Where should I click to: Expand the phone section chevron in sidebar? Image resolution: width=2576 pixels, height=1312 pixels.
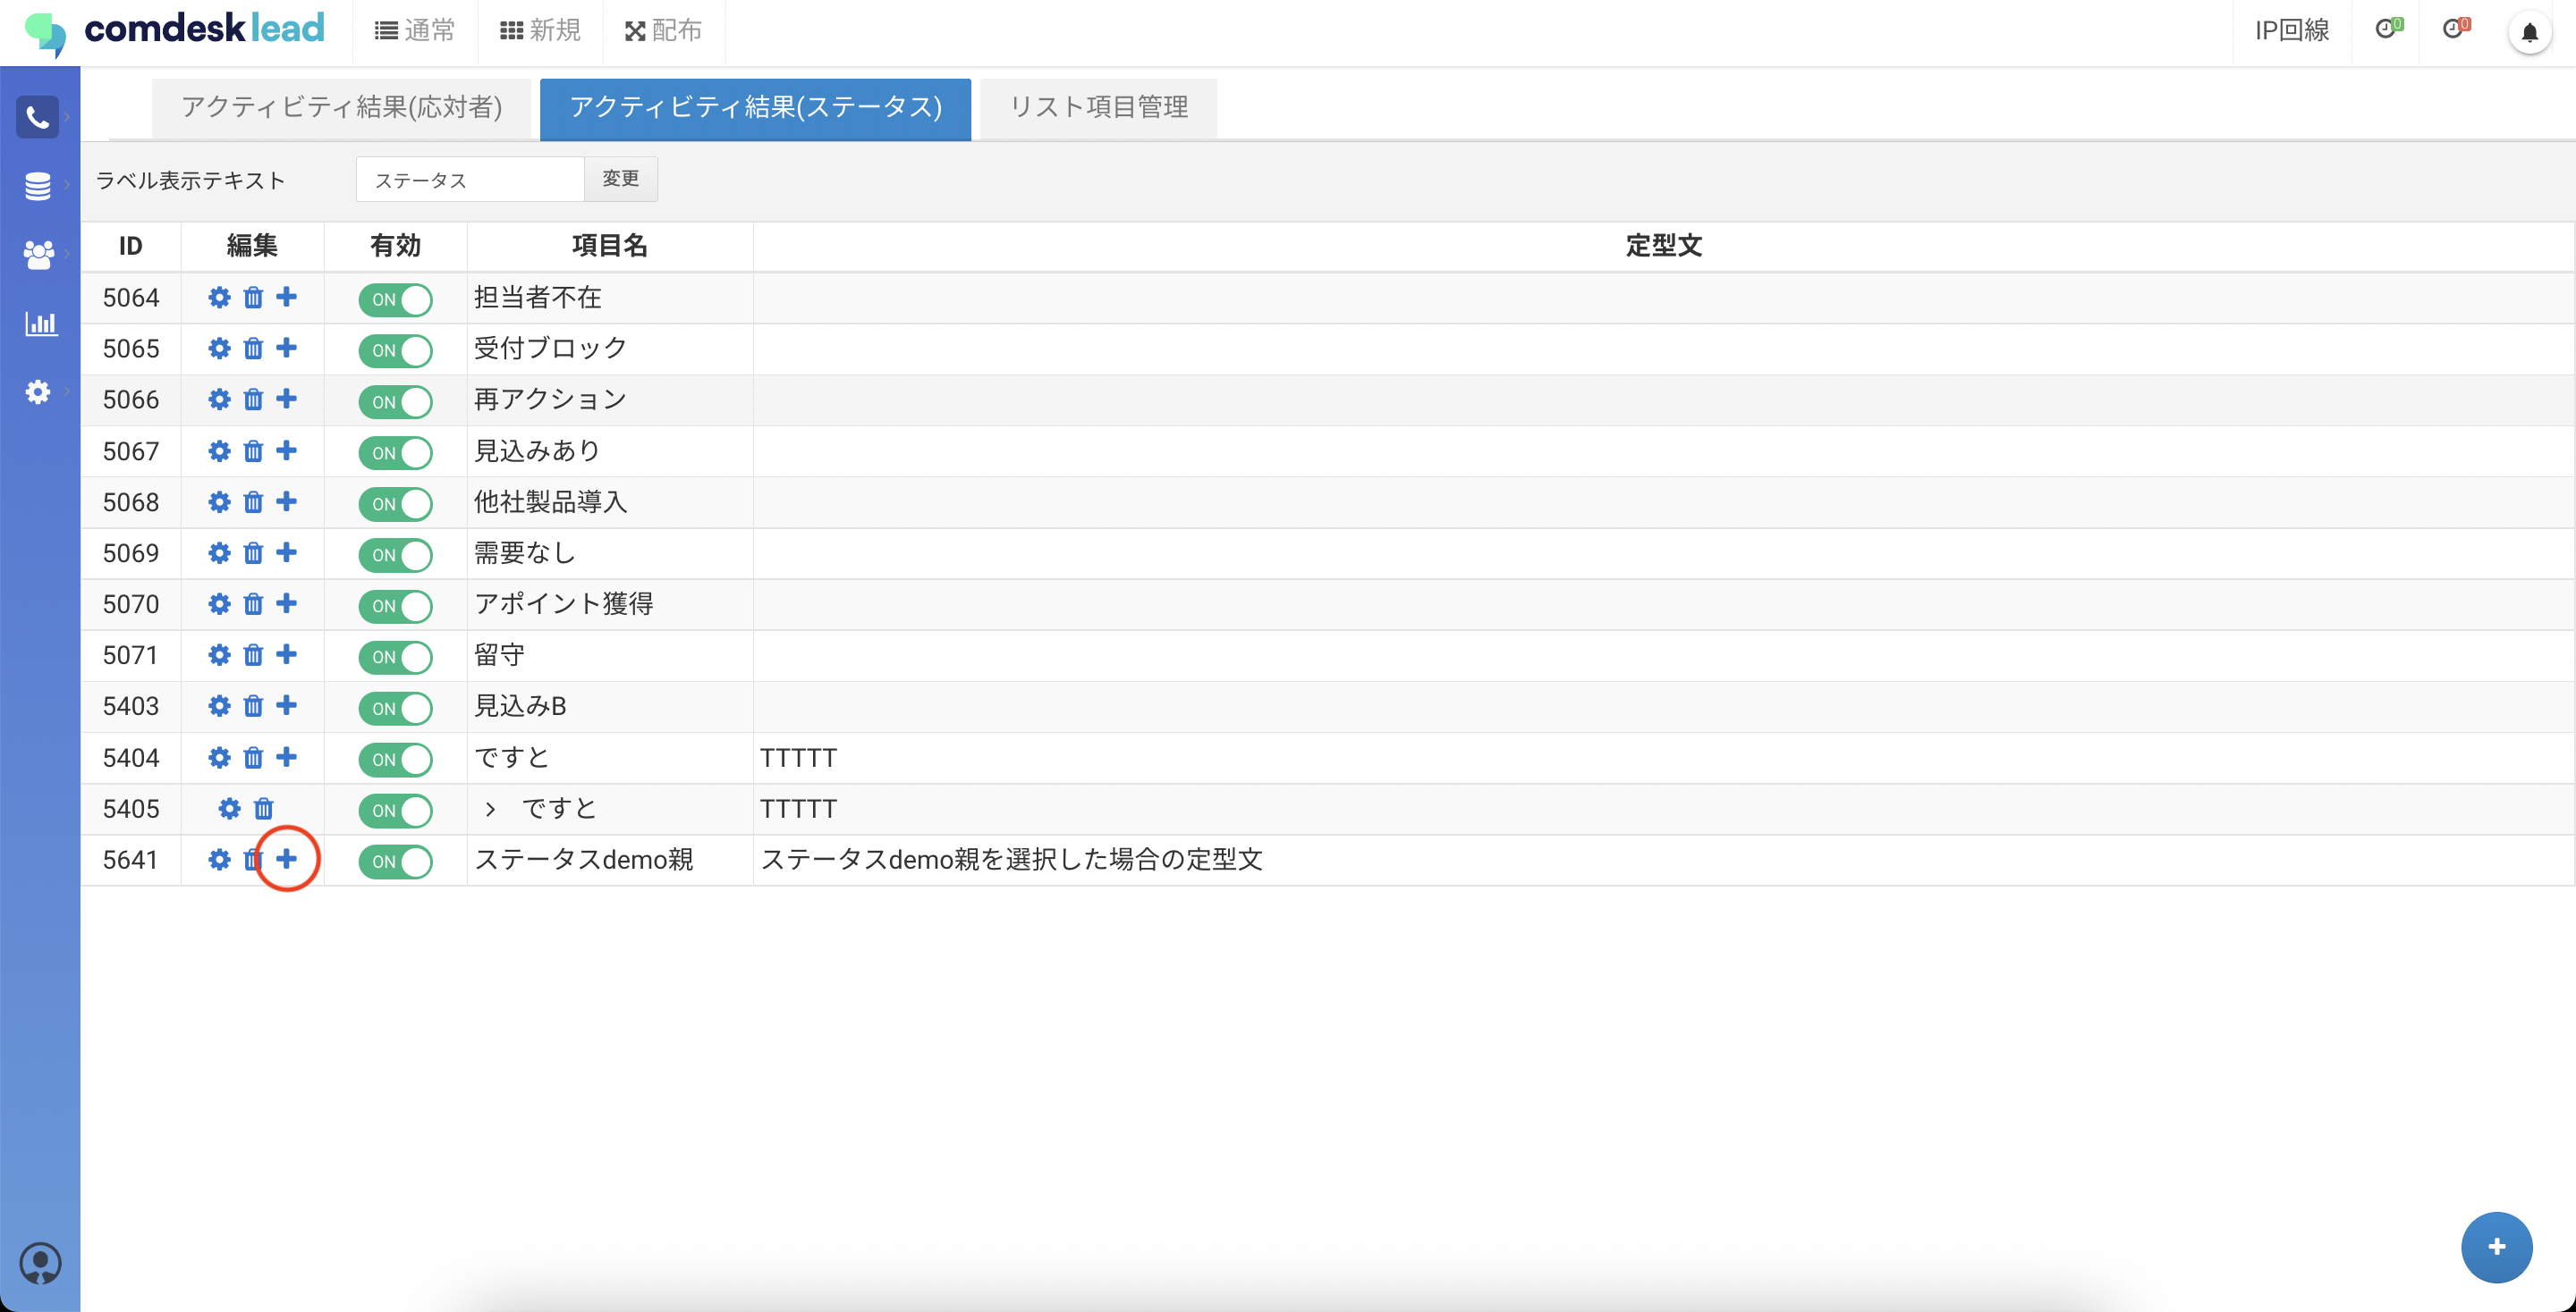(67, 117)
